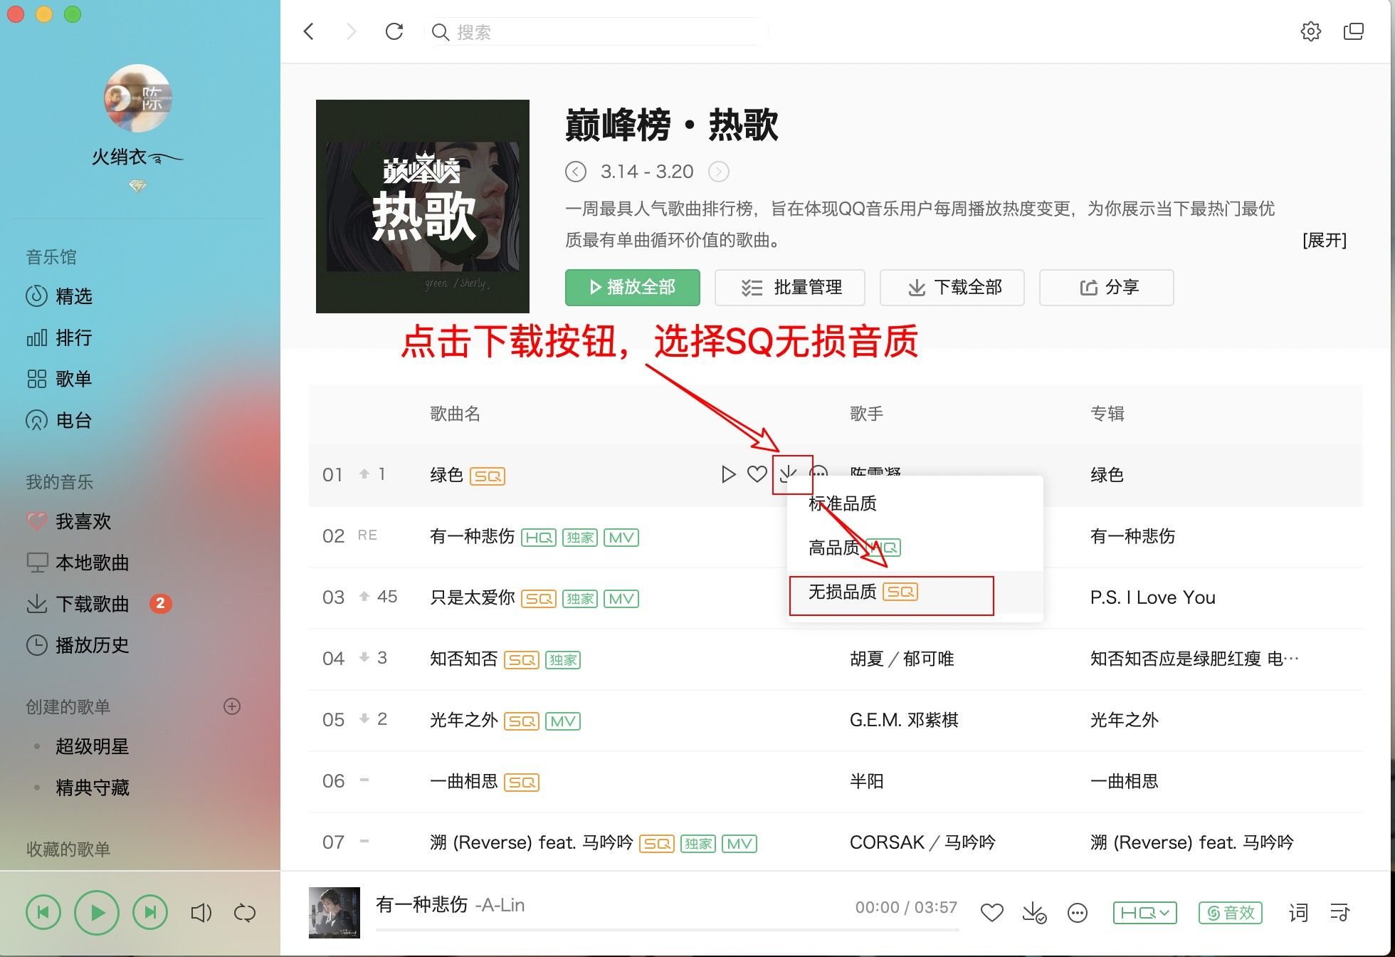
Task: Open the play queue list
Action: tap(1340, 913)
